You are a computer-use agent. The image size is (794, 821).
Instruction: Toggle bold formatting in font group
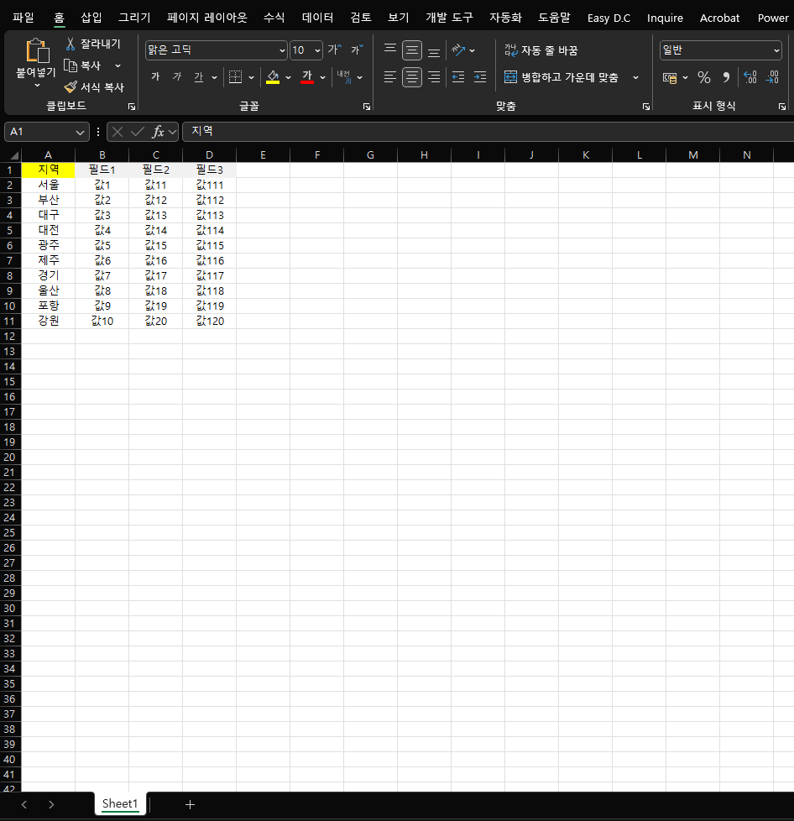pos(155,77)
